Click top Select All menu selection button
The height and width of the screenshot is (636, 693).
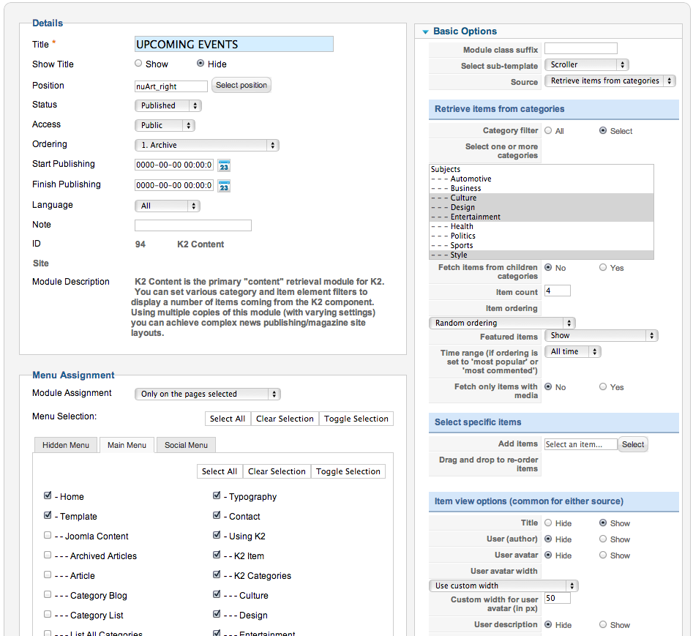click(228, 419)
